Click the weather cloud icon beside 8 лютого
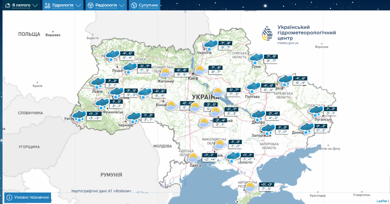The image size is (390, 204). click(x=7, y=5)
